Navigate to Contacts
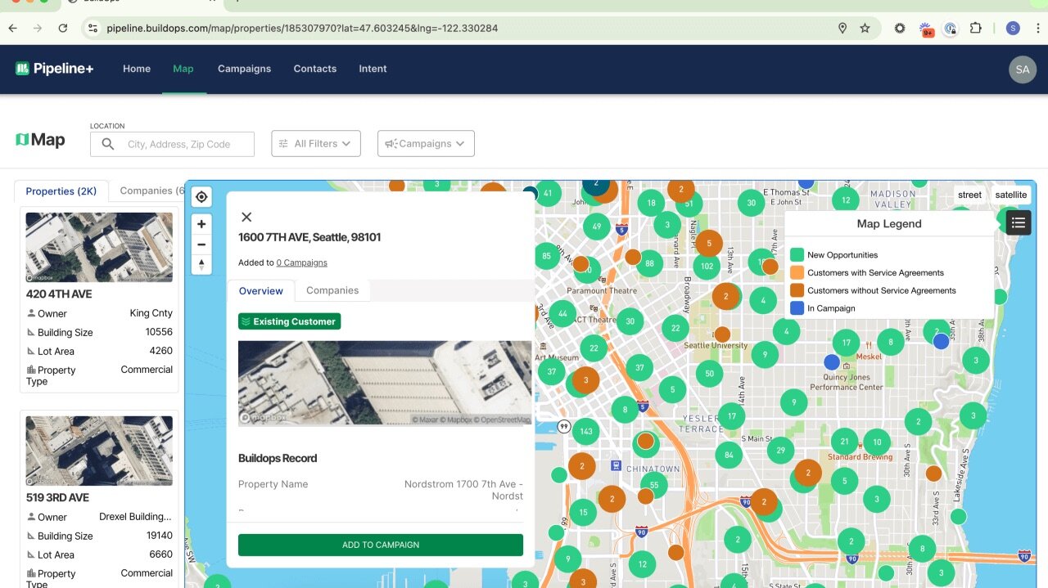The image size is (1048, 588). 315,69
